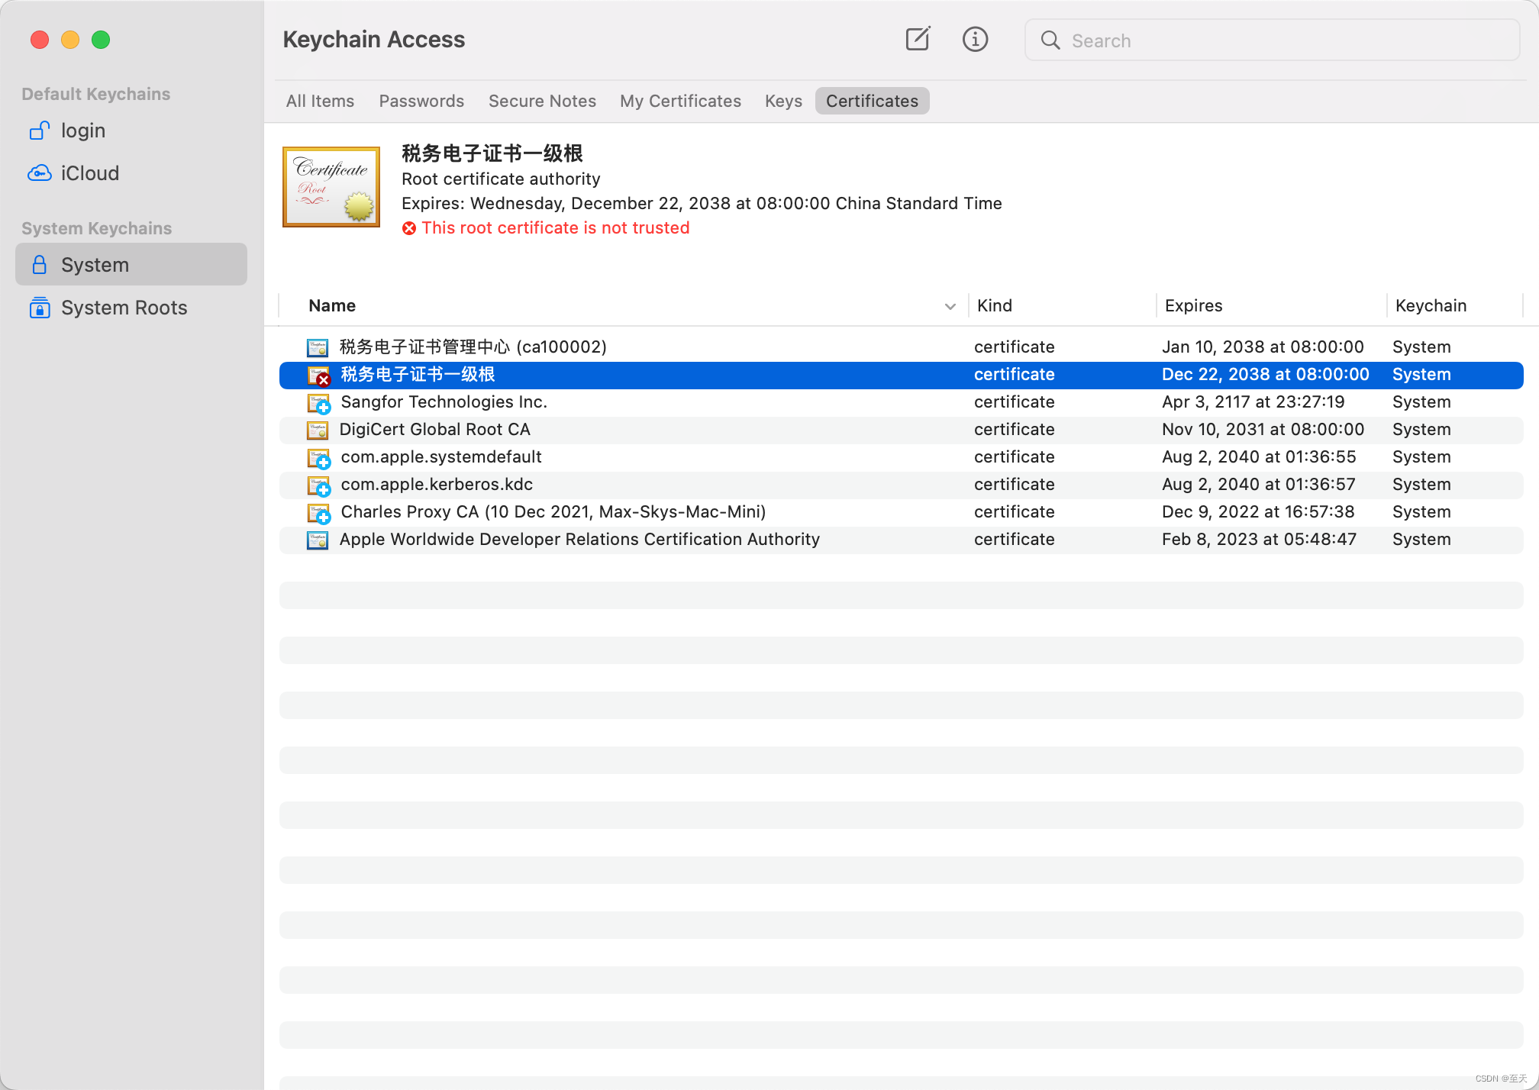Switch to the Passwords tab
1539x1090 pixels.
[421, 101]
